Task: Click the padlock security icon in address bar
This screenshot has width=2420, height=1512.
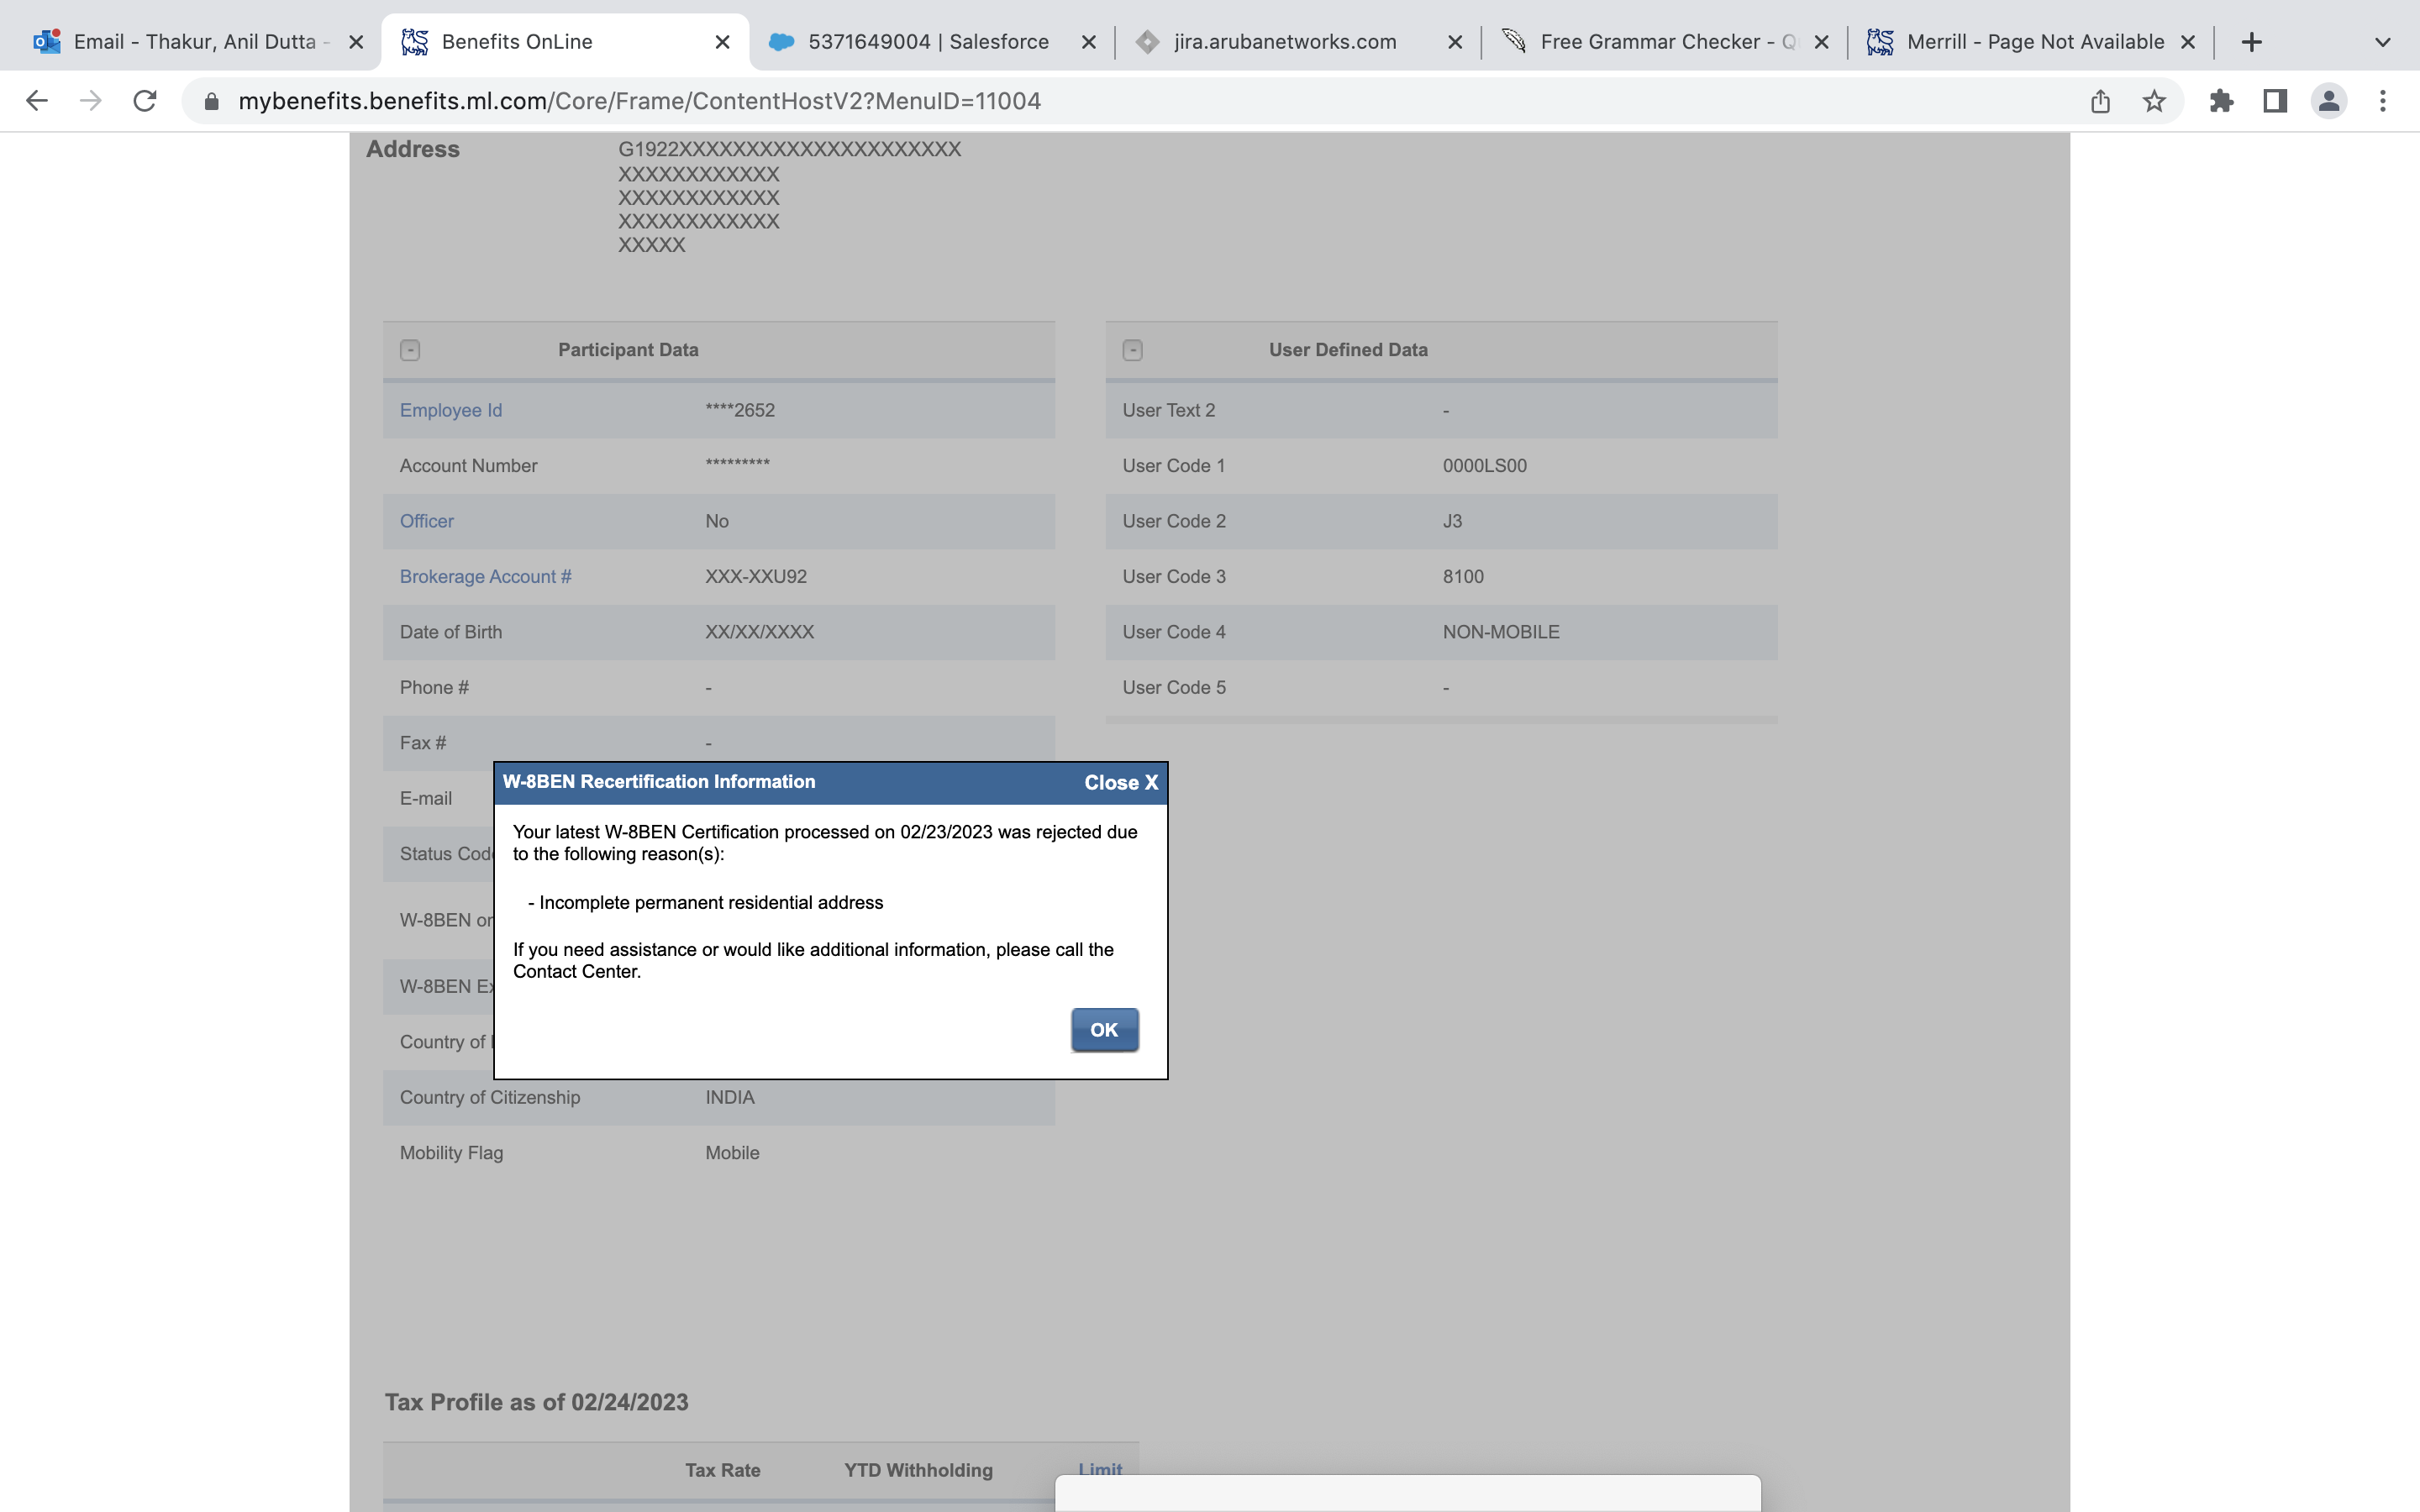Action: tap(210, 100)
